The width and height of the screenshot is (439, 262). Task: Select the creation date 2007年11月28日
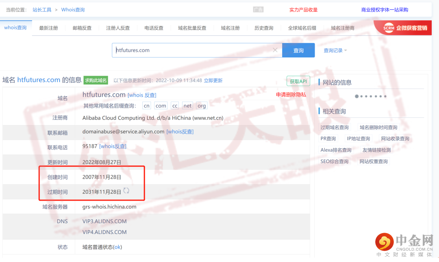[x=102, y=177]
